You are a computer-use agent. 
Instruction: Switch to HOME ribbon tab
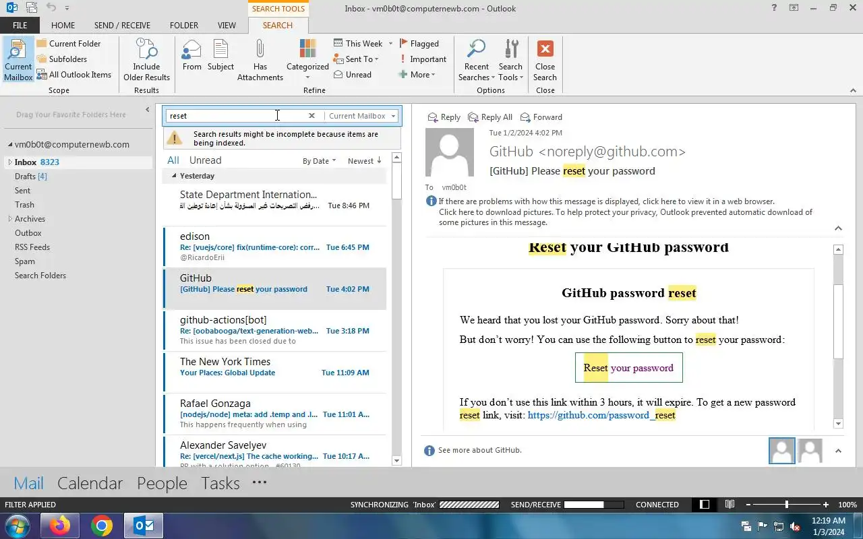[x=63, y=26]
